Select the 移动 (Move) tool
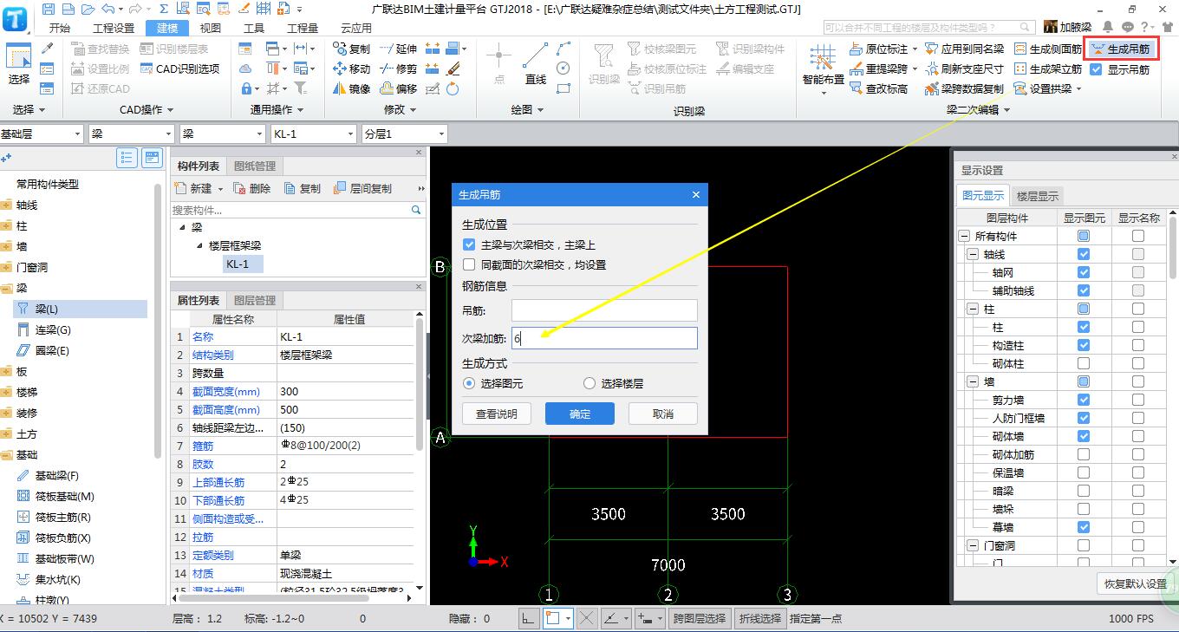1179x632 pixels. pos(351,68)
